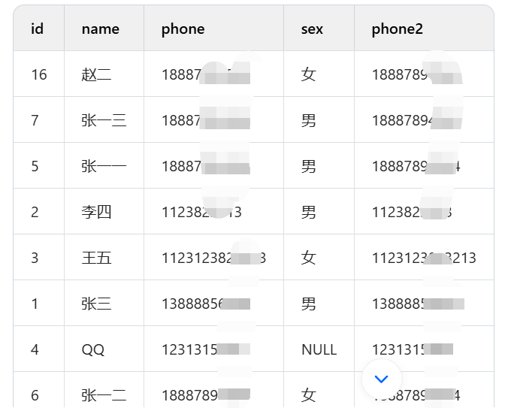511x408 pixels.
Task: Click the name cell 张一三
Action: coord(104,120)
